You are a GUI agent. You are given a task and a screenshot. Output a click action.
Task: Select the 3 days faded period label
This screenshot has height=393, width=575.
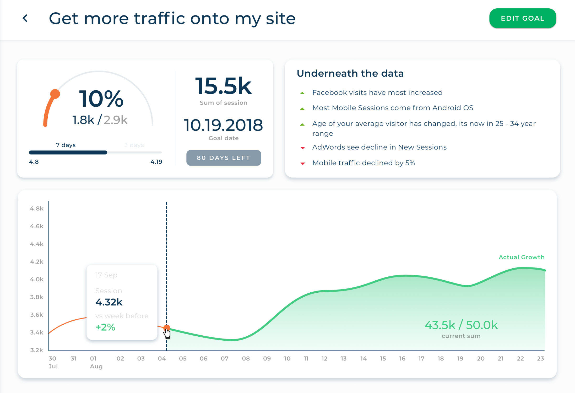(x=134, y=145)
